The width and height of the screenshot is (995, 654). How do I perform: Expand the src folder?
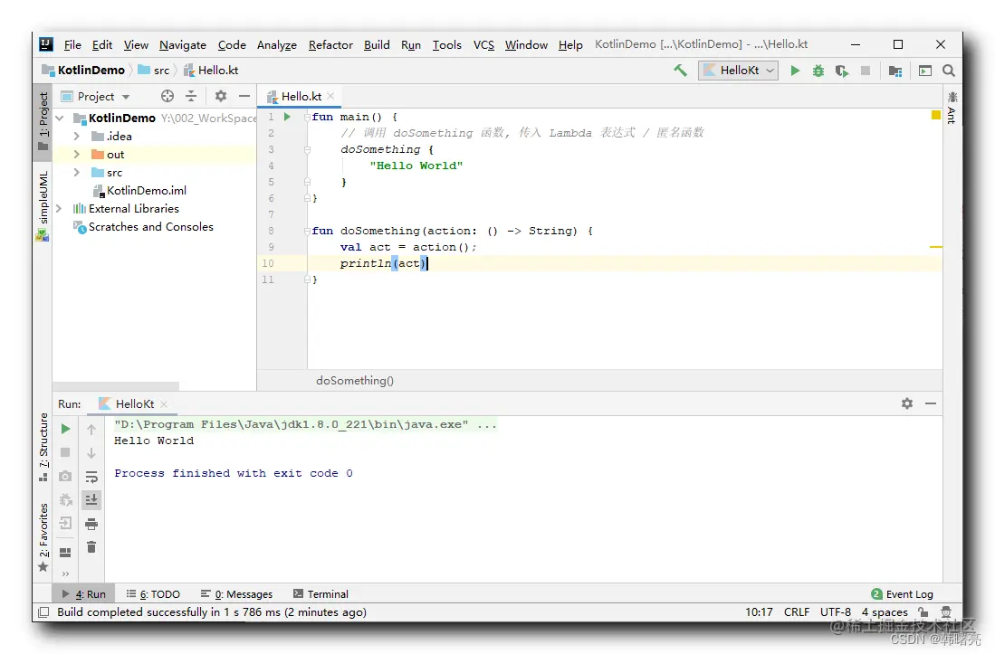coord(77,173)
